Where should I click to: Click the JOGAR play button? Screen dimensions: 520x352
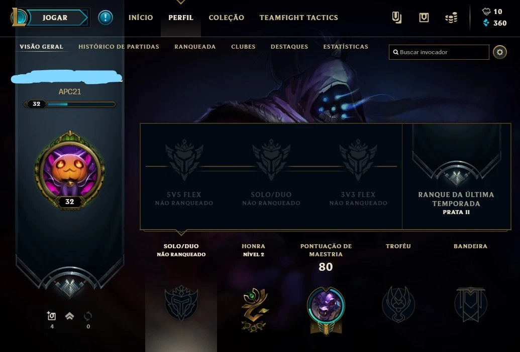[x=56, y=18]
